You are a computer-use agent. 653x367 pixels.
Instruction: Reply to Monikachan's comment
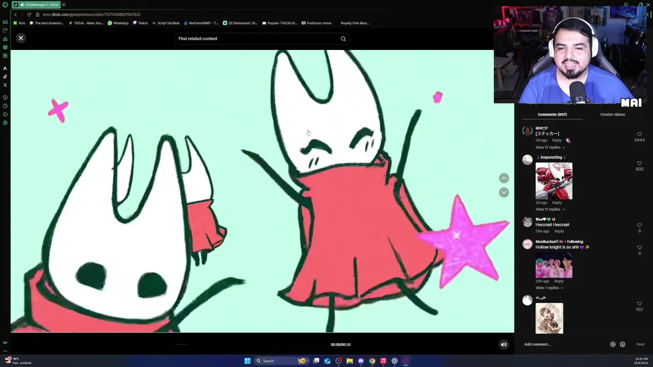point(559,281)
